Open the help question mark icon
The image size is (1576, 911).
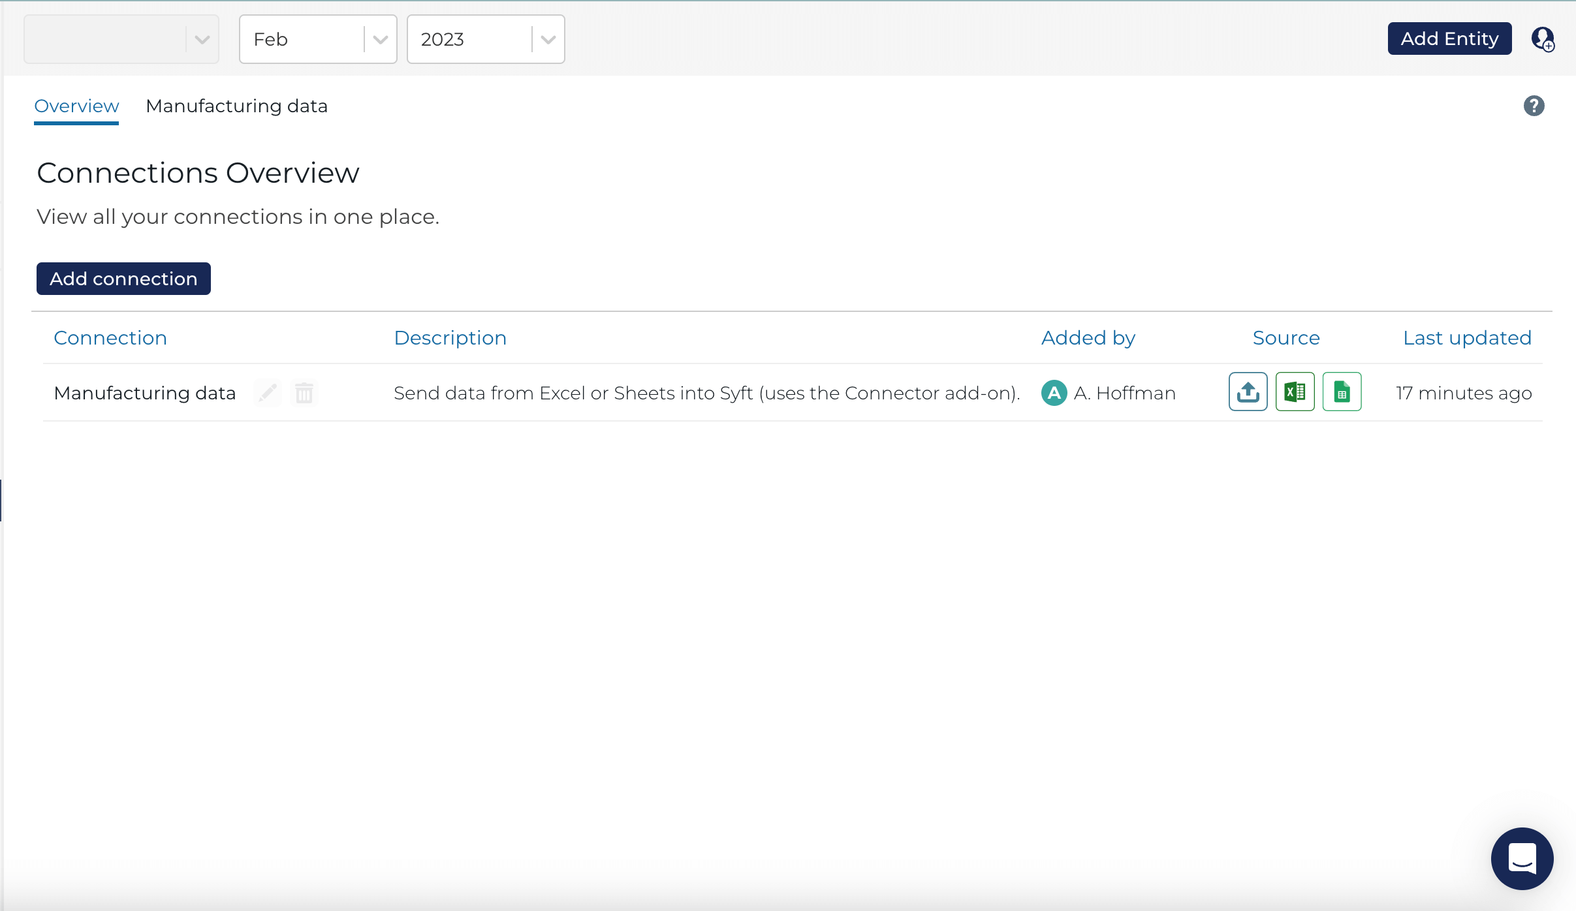click(1534, 106)
